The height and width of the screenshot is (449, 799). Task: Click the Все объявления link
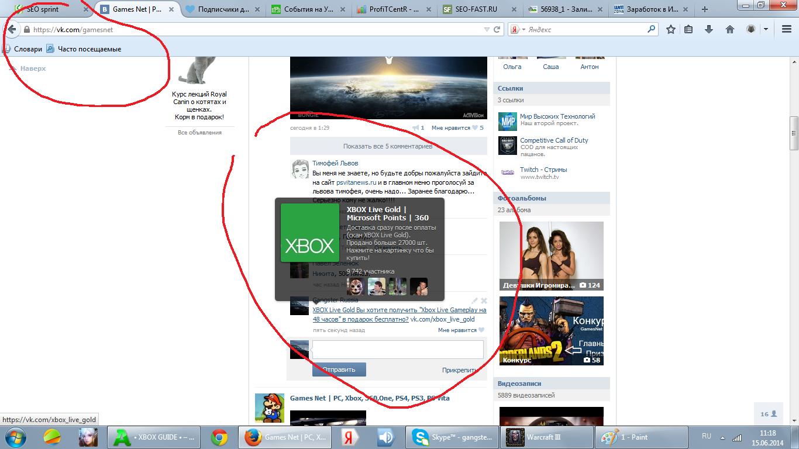(x=200, y=133)
